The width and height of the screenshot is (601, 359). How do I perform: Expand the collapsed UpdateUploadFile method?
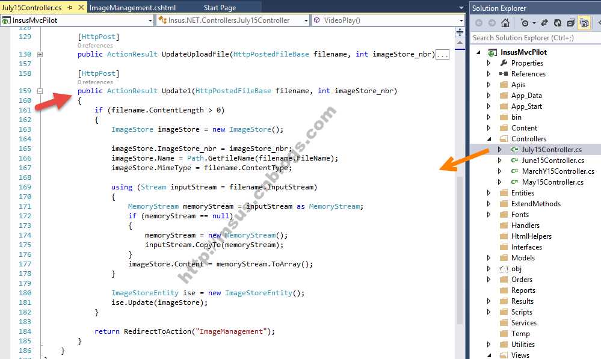[40, 54]
